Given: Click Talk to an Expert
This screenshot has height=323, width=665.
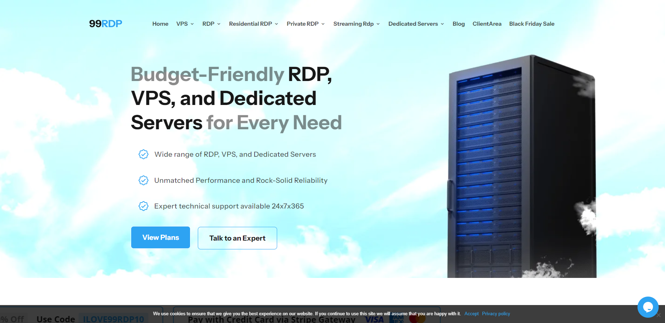Looking at the screenshot, I should [237, 238].
